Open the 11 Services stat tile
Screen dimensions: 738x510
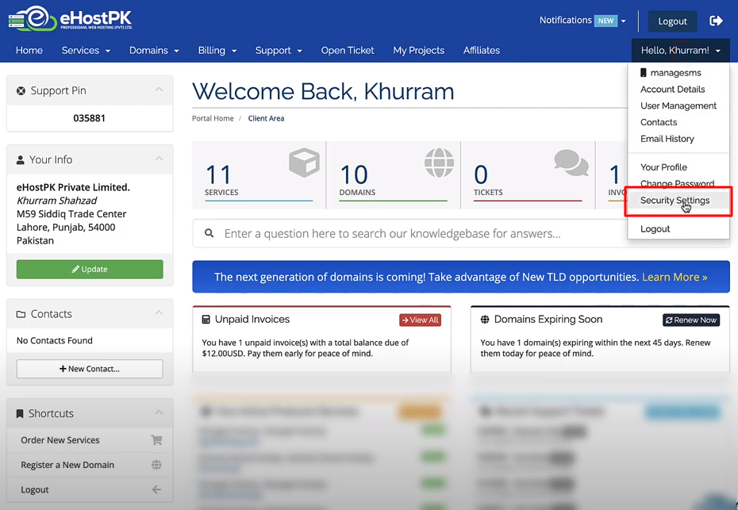pos(259,175)
